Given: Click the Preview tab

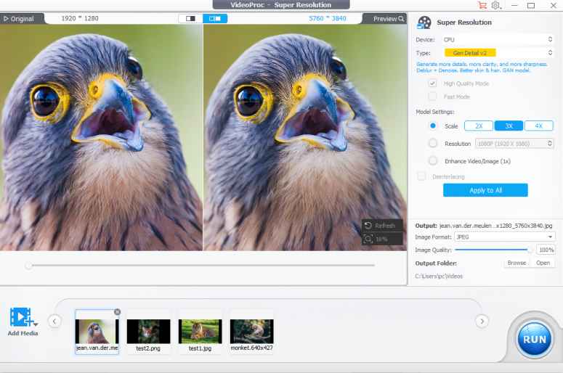Looking at the screenshot, I should pyautogui.click(x=389, y=19).
